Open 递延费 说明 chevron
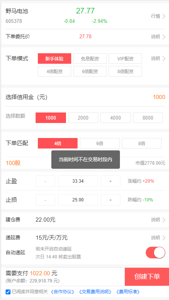 (x=164, y=238)
